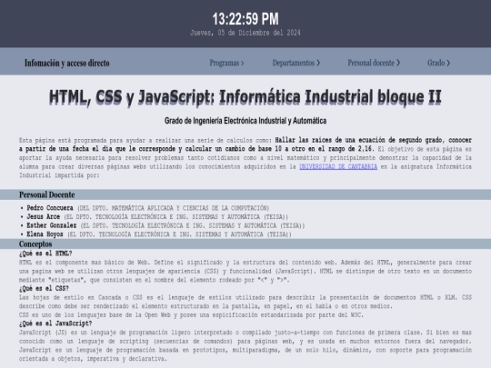491x368 pixels.
Task: Click the Infomación y acceso directo heading
Action: point(67,63)
